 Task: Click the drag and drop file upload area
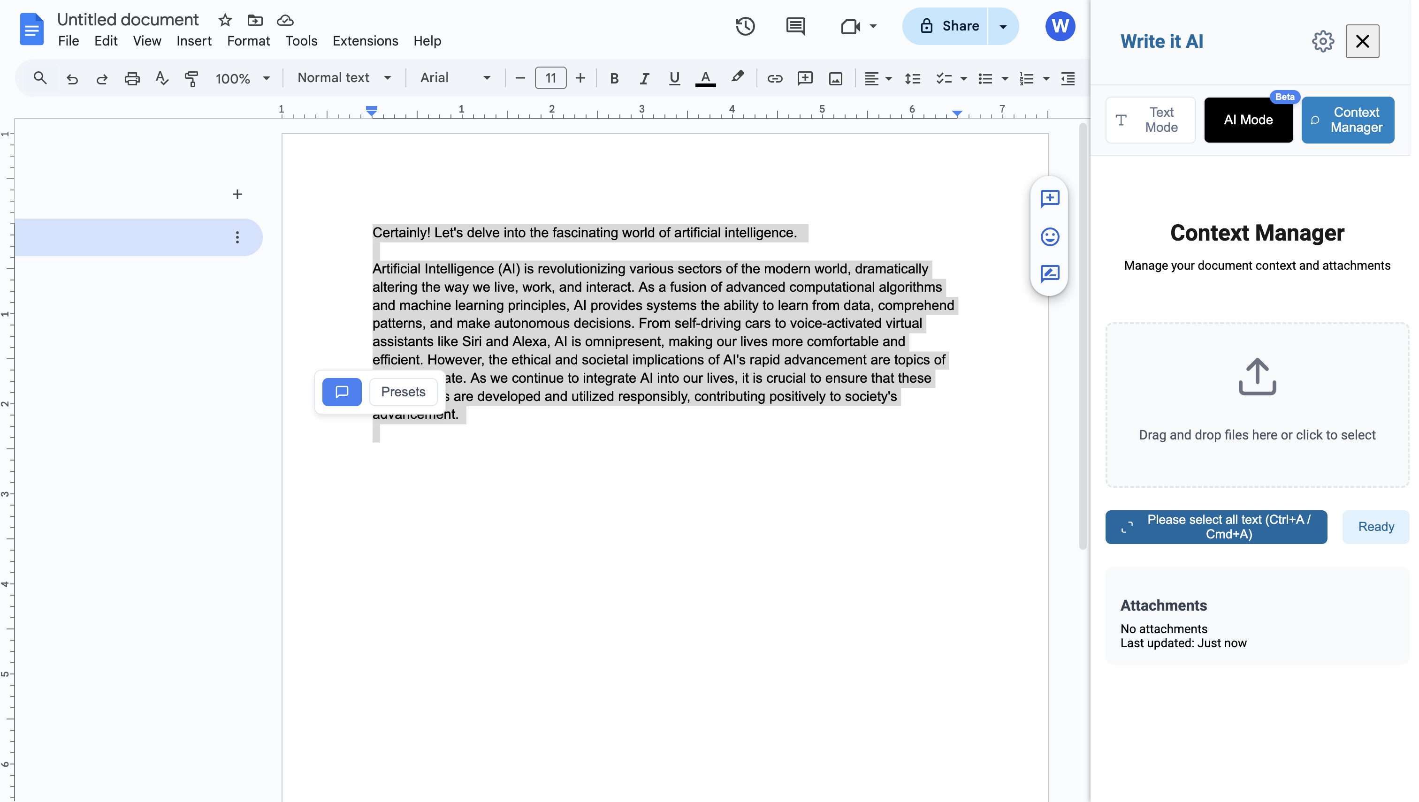[x=1257, y=405]
